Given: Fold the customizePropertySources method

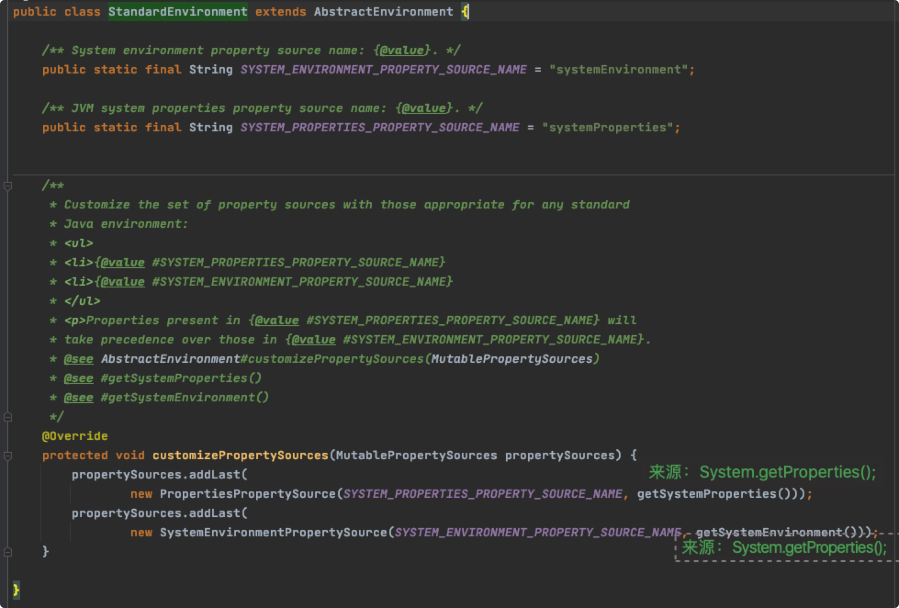Looking at the screenshot, I should 8,456.
